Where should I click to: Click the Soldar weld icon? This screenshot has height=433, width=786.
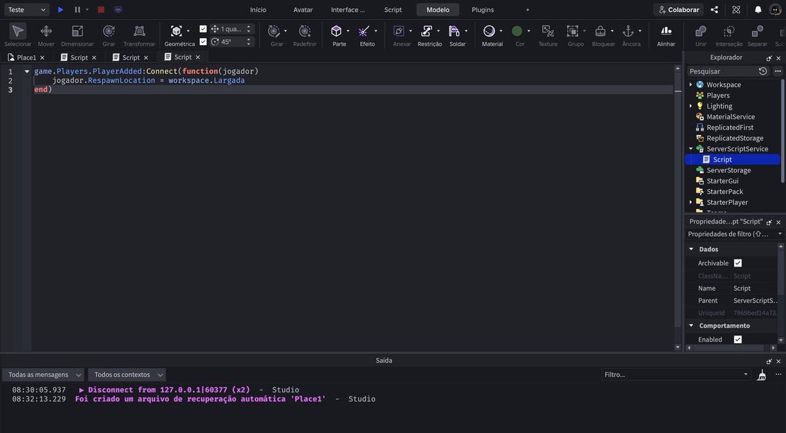coord(455,31)
